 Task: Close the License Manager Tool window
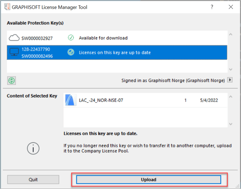[x=231, y=7]
